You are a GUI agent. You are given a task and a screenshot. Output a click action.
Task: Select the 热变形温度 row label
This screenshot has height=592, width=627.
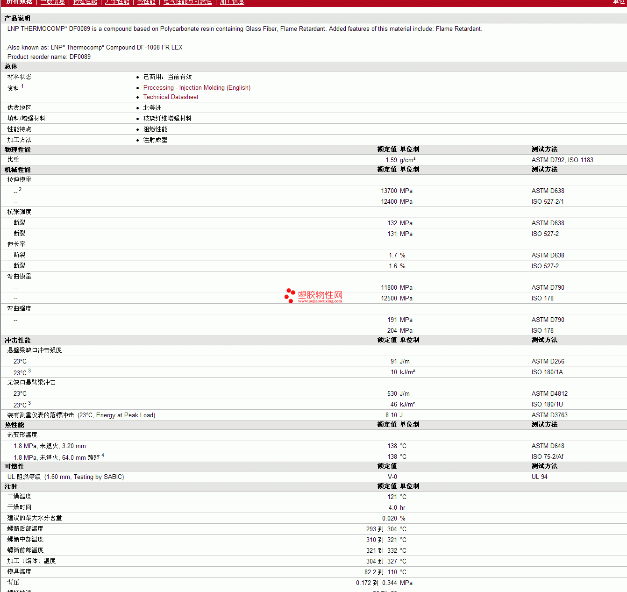[x=22, y=435]
